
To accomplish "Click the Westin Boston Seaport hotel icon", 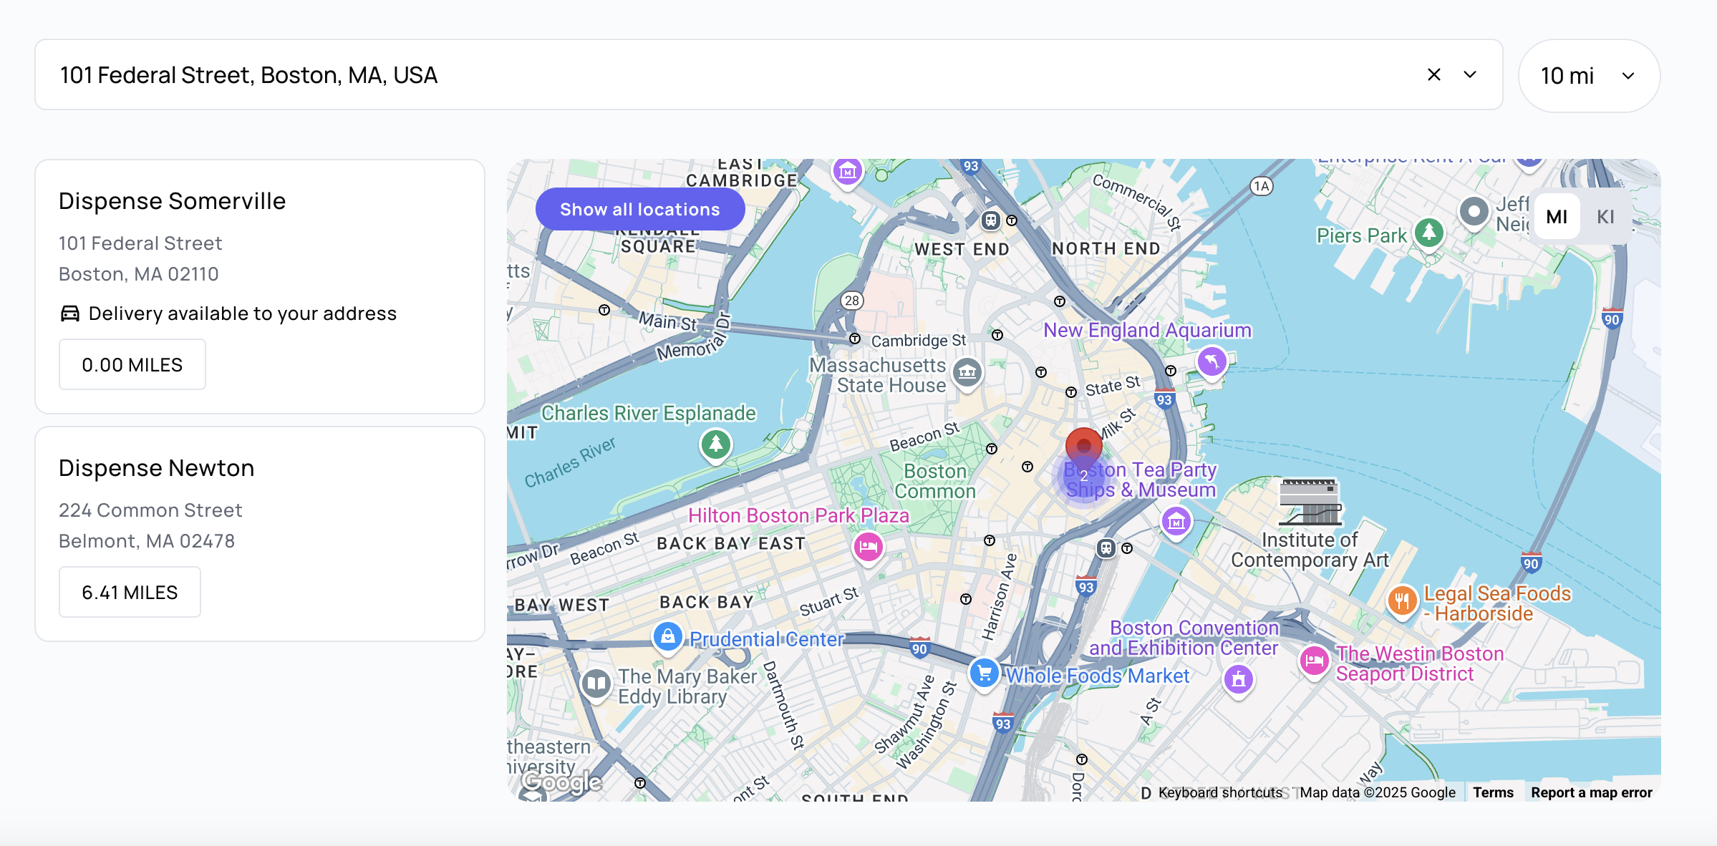I will [1315, 661].
